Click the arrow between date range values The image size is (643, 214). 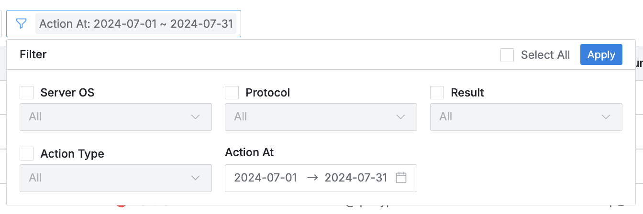(312, 178)
